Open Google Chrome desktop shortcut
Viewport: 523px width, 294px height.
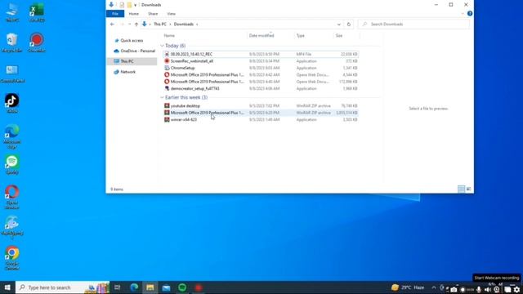point(12,258)
